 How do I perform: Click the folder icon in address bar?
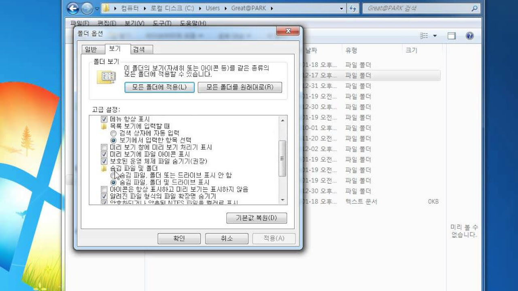pyautogui.click(x=106, y=8)
